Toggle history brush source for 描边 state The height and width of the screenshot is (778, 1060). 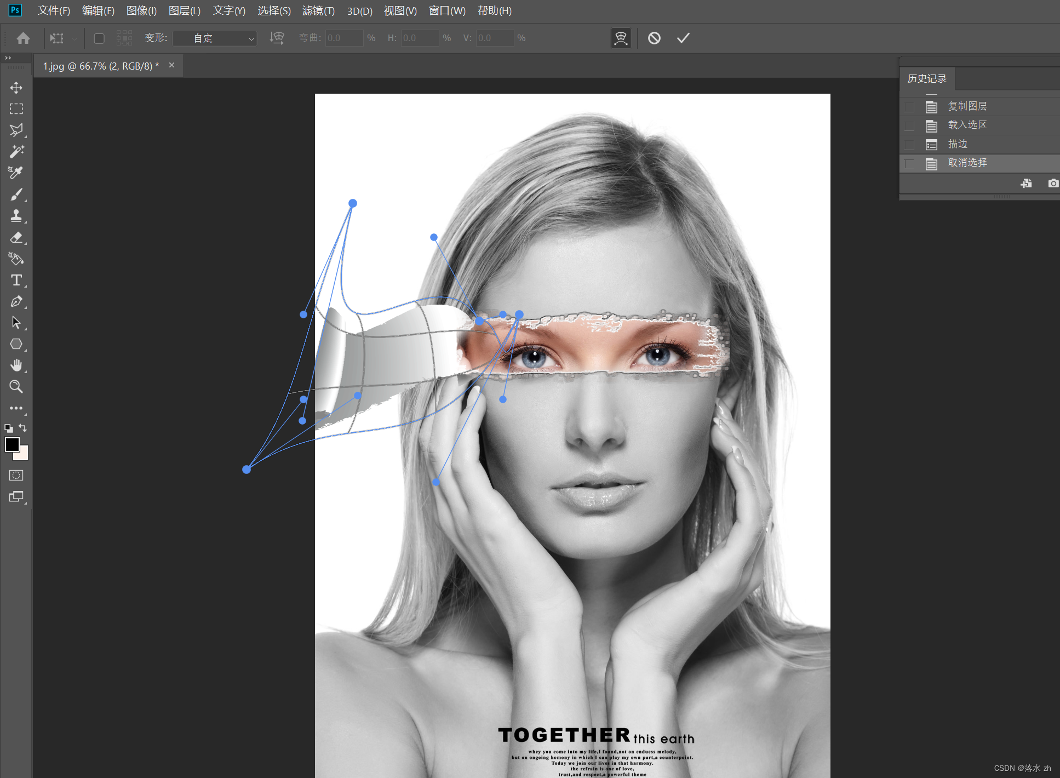(909, 145)
